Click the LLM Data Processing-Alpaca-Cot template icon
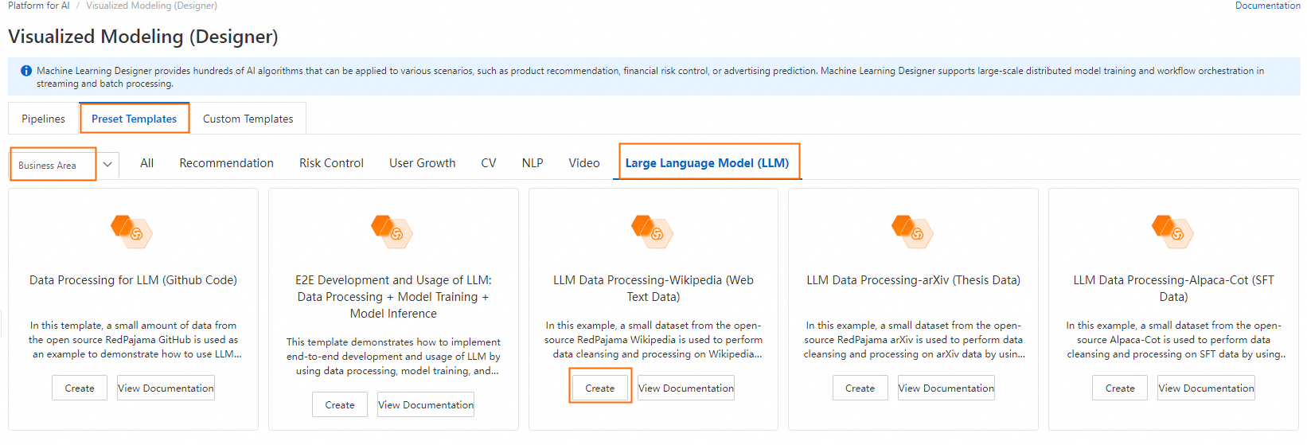This screenshot has width=1307, height=445. click(1173, 231)
